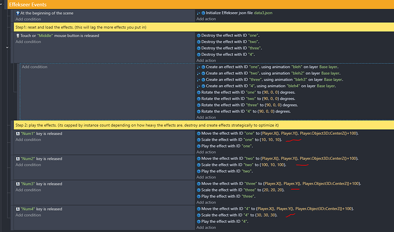
Task: Click the Effekseer icon on Rotate effect "three" action
Action: tap(199, 105)
